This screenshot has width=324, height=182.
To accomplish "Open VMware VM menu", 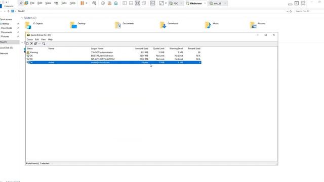I will [56, 3].
